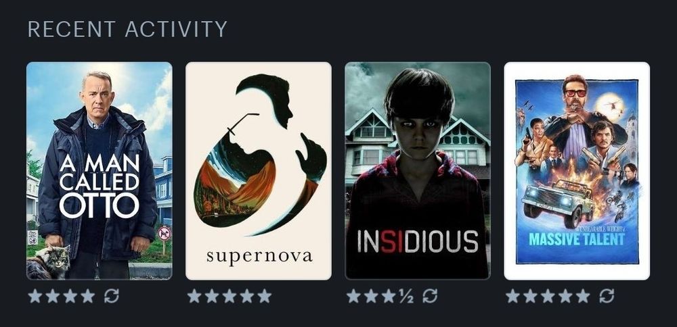Click the half-star symbol under Insidious
Screen dimensions: 677x327
pyautogui.click(x=406, y=296)
